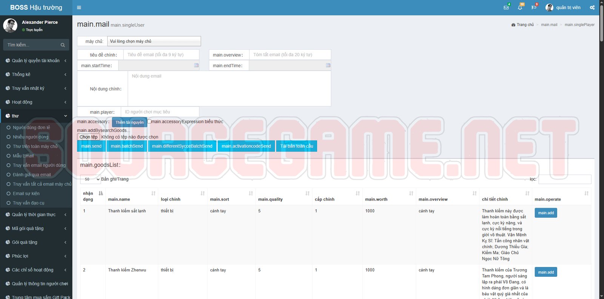Click main.add for Thanh kiếm sắt lạnh
Screen dimensions: 604x299
tap(545, 213)
